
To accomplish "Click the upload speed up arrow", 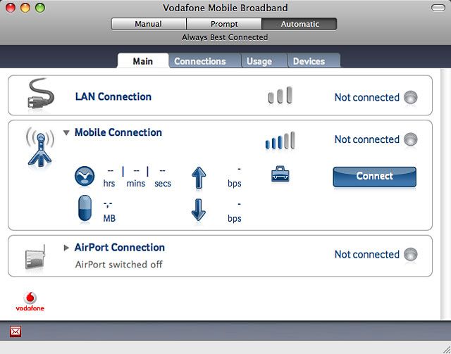I will (198, 177).
